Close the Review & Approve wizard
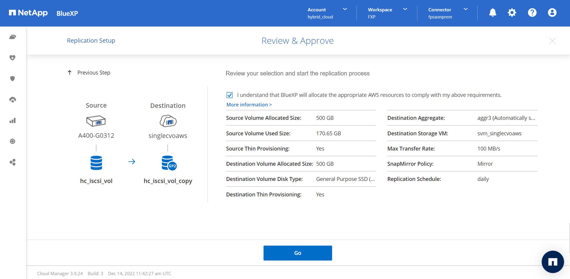The image size is (570, 279). 552,41
